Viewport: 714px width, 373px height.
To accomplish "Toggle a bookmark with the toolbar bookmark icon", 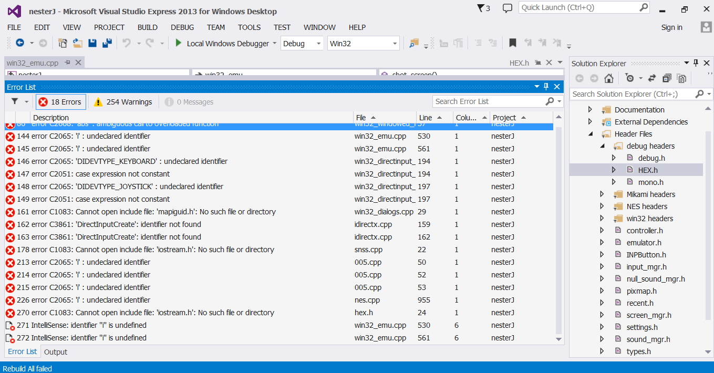I will point(513,43).
